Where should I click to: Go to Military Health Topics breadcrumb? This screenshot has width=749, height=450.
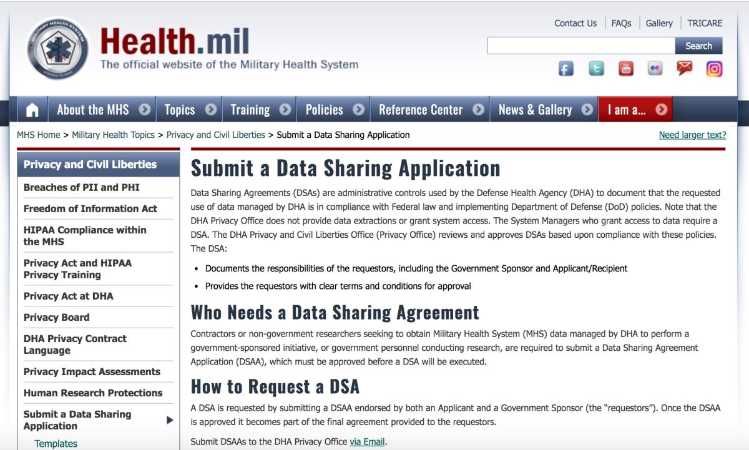point(113,135)
